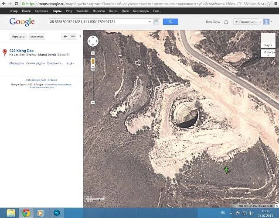Reload the page with the refresh icon
Viewport: 279px width, 218px height.
pos(16,3)
